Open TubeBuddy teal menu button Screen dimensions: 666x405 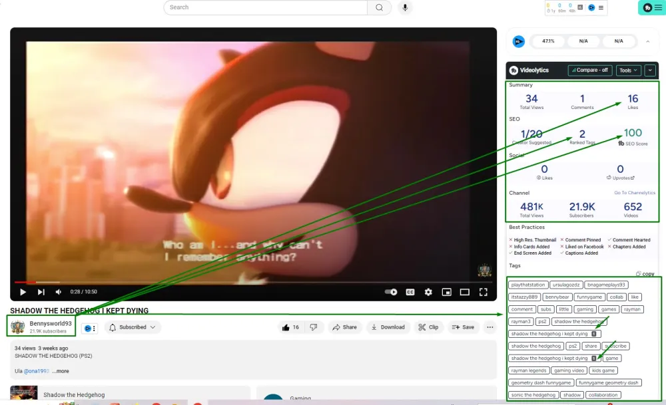[x=652, y=7]
